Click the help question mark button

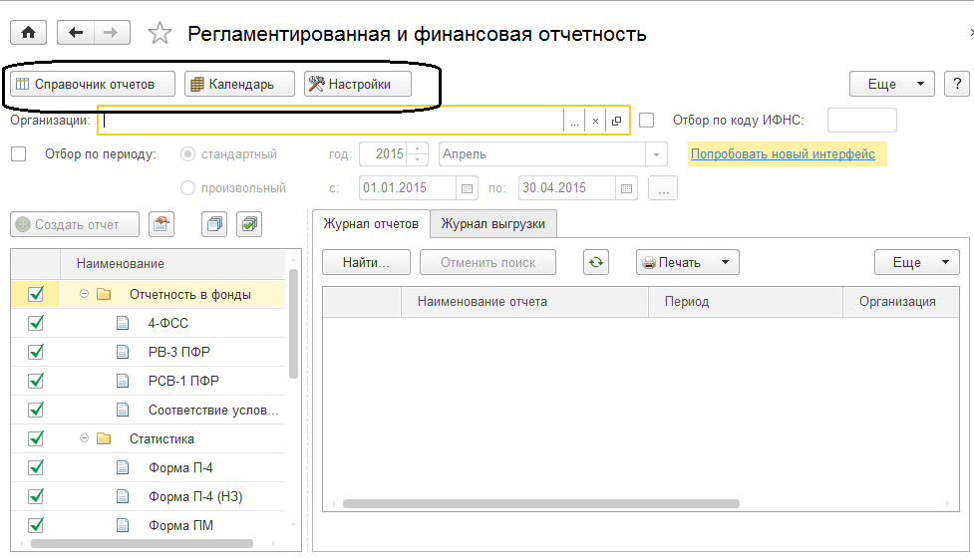coord(956,84)
